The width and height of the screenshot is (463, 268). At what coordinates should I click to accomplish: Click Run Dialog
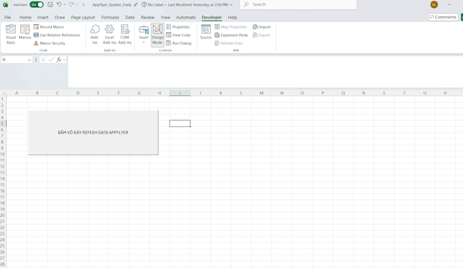179,43
